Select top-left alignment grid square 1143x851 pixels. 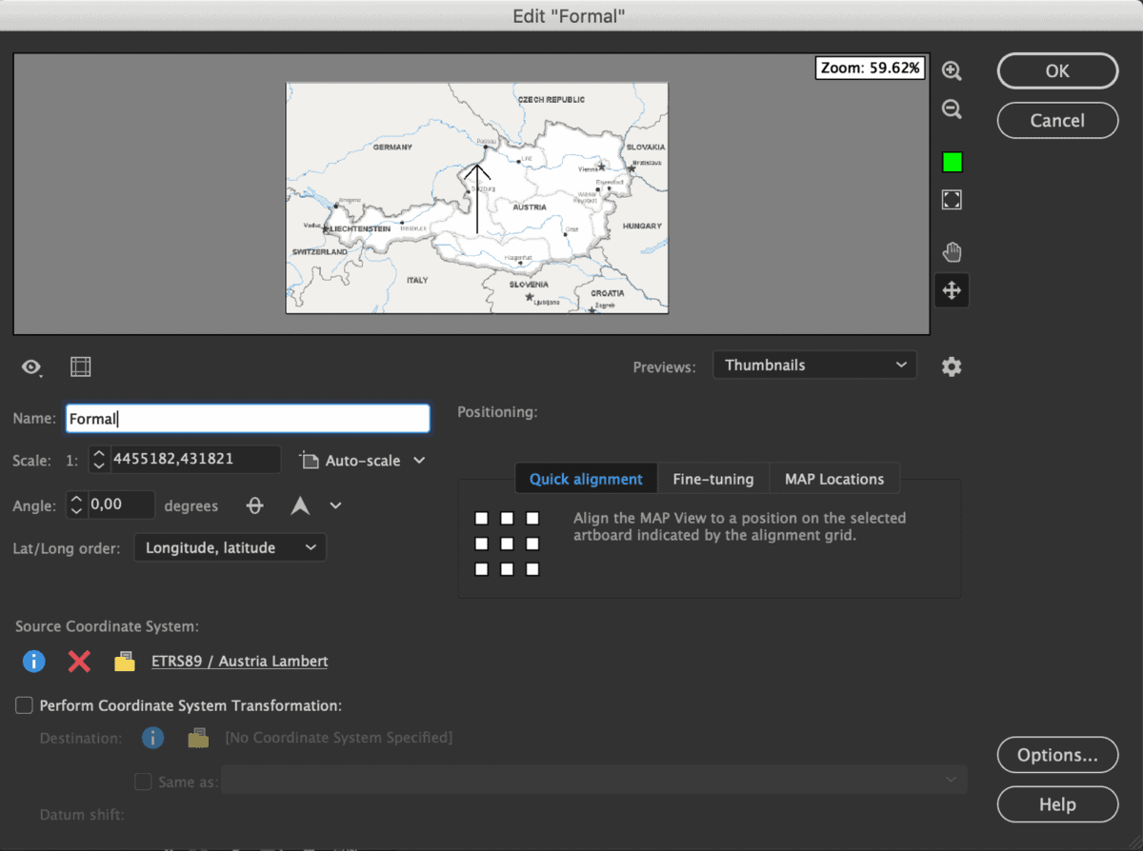482,519
